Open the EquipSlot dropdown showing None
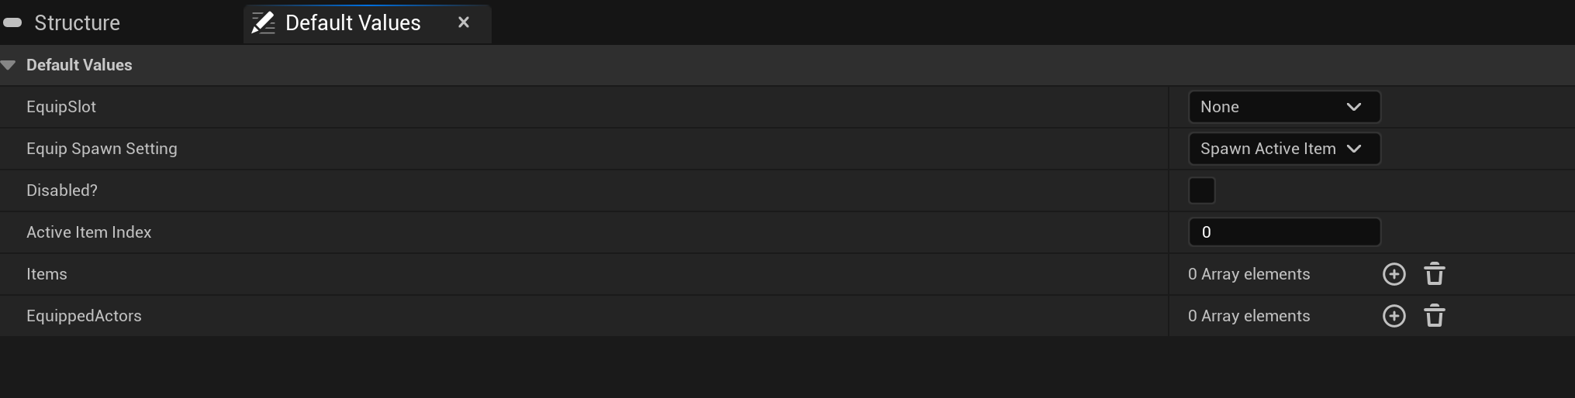This screenshot has height=398, width=1575. pos(1284,107)
